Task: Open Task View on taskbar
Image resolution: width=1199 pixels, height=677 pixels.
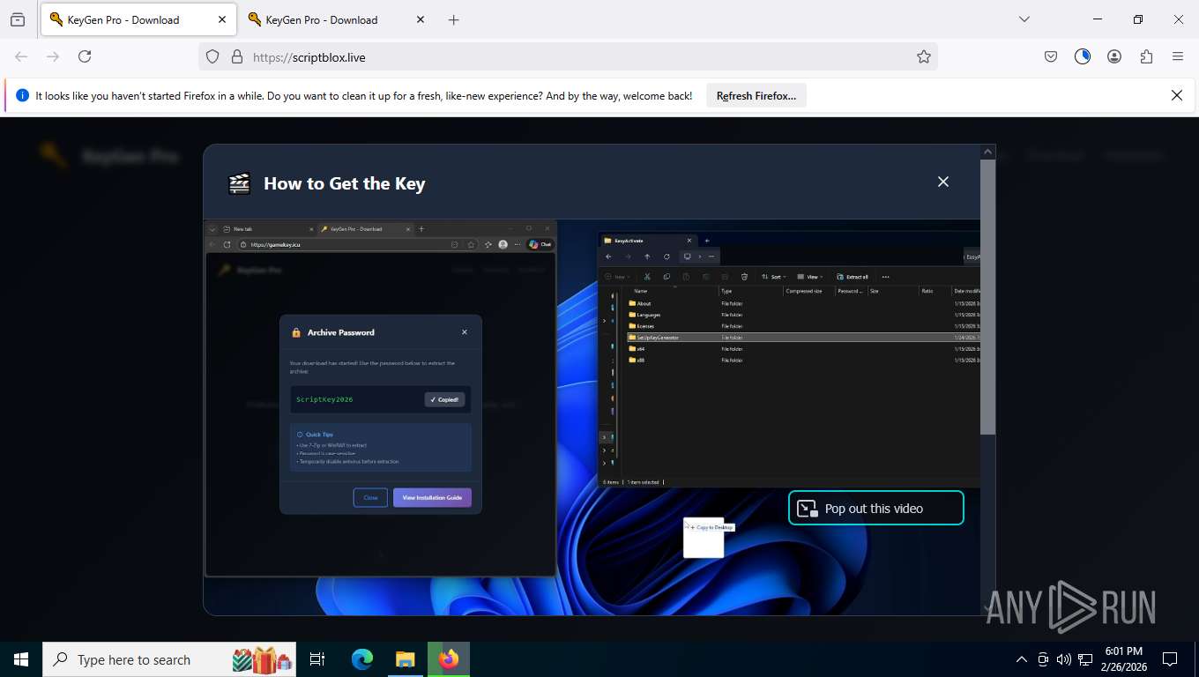Action: [x=317, y=659]
